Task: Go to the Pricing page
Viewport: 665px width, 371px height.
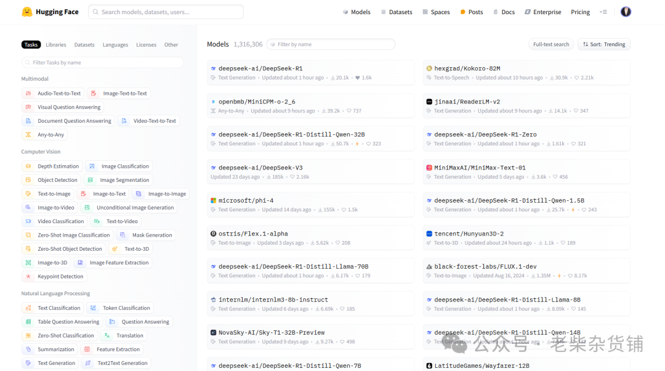Action: click(580, 12)
